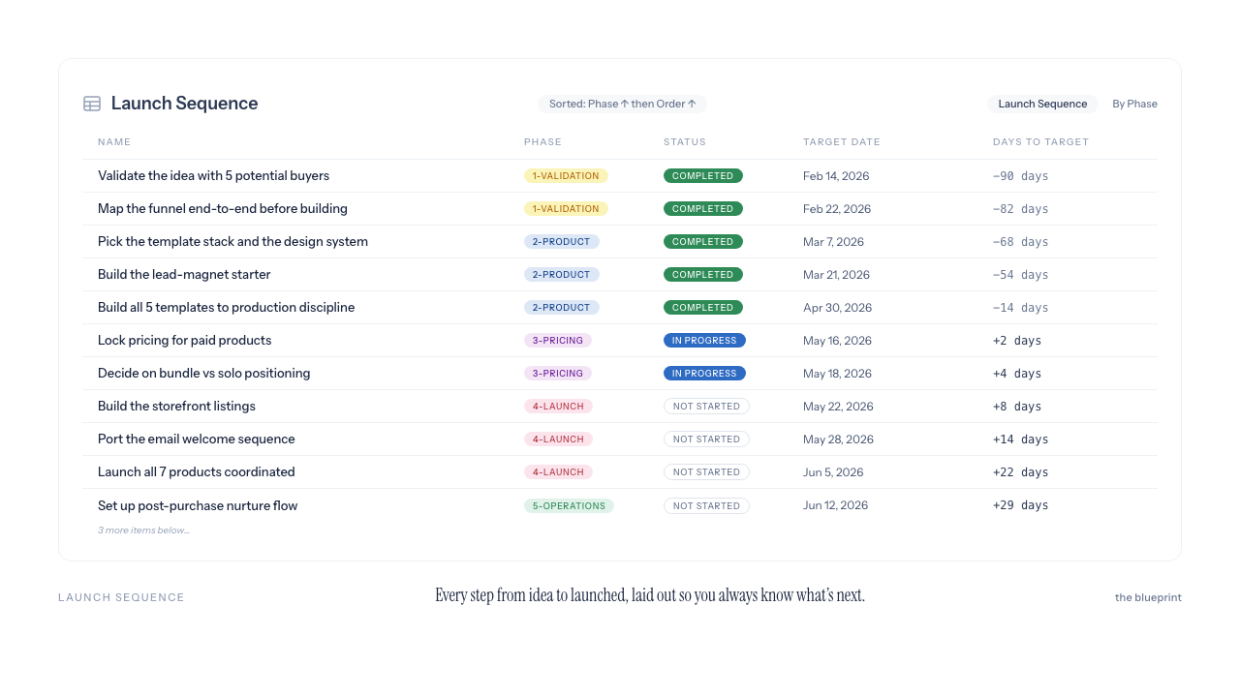Click 4-LAUNCH tag on 'Launch all 7 products' row

(558, 472)
